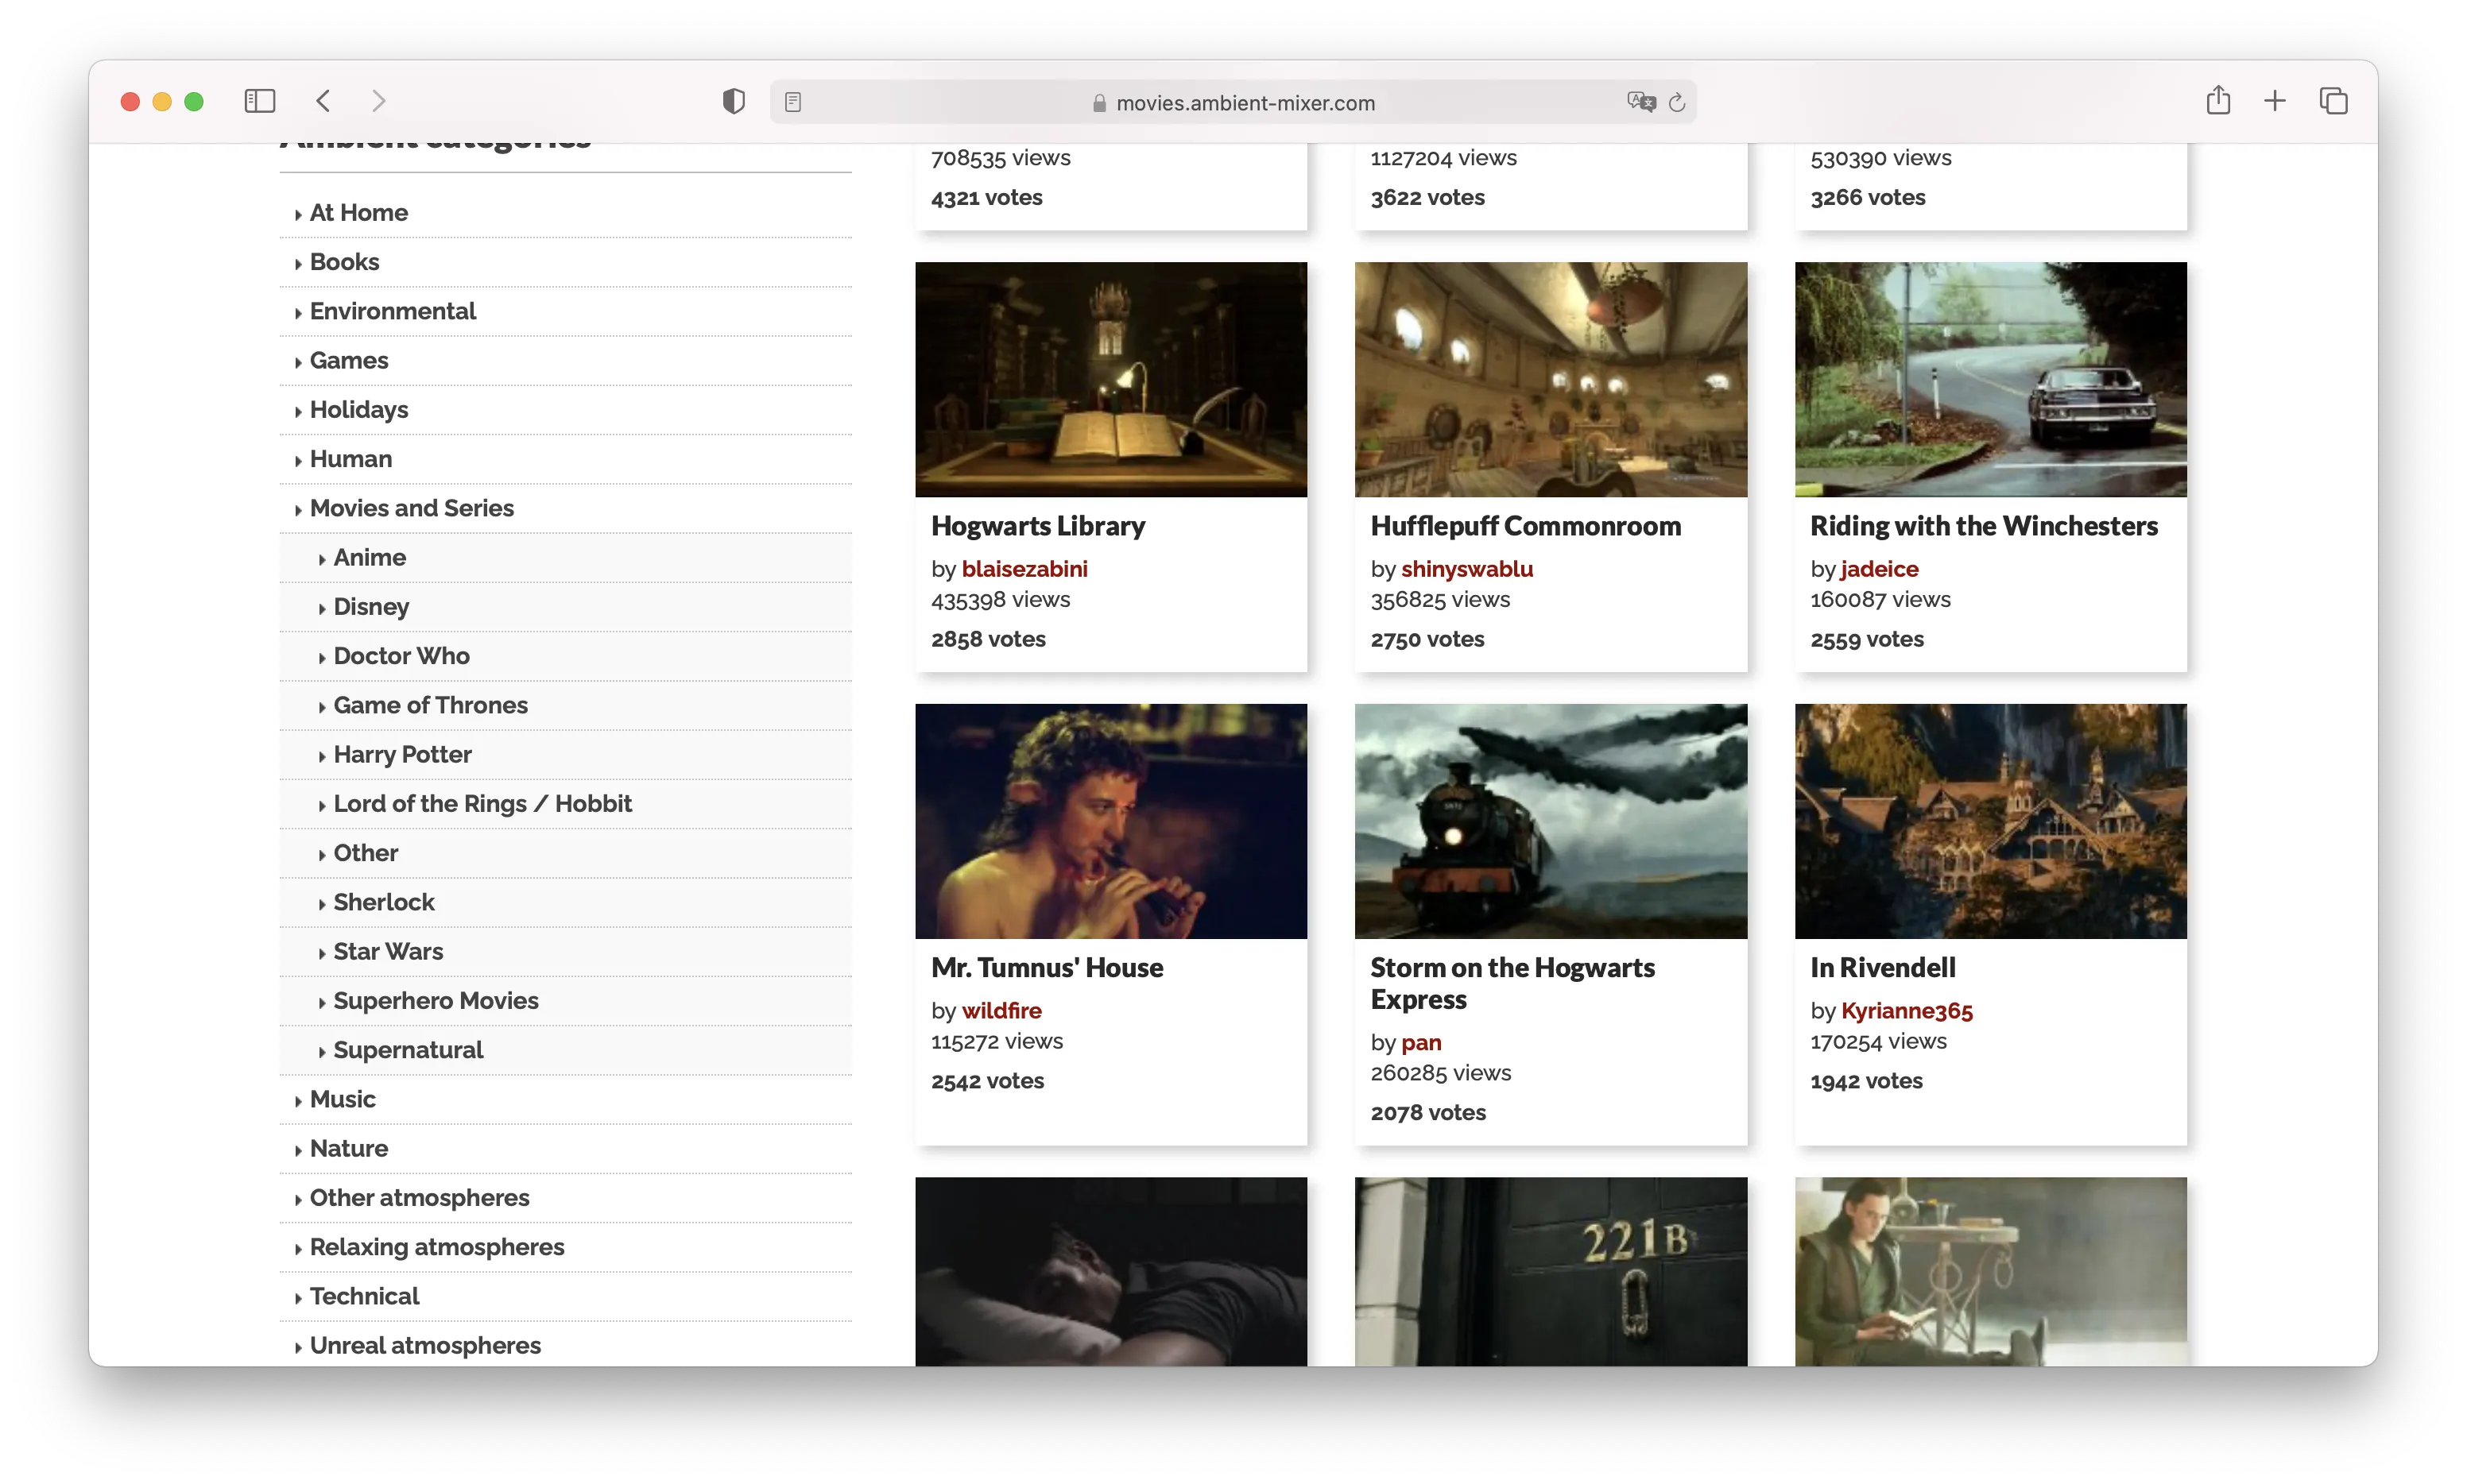Toggle the Safari sidebar button
Screen dimensions: 2467x1484
[x=259, y=101]
